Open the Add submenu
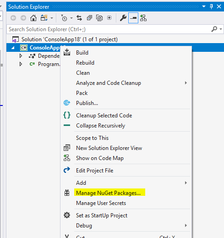This screenshot has width=224, height=238. [81, 183]
